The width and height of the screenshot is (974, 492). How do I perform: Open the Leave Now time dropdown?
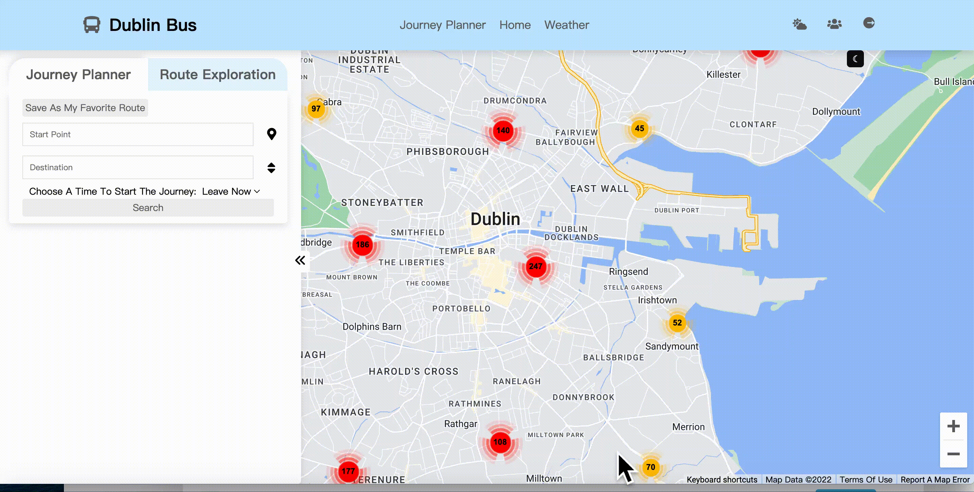(x=231, y=191)
